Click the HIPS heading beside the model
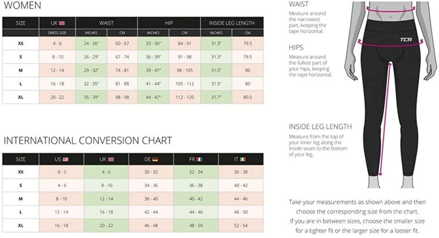Screen dimensions: 439x238 pos(296,48)
